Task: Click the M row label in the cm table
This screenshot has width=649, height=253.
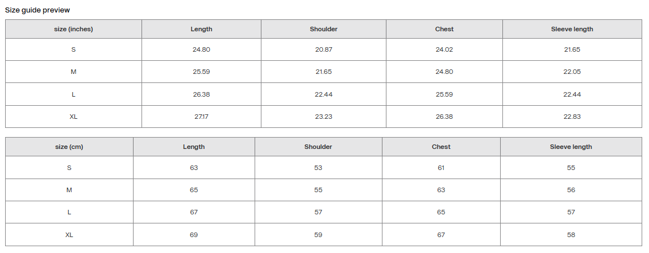Action: (69, 190)
